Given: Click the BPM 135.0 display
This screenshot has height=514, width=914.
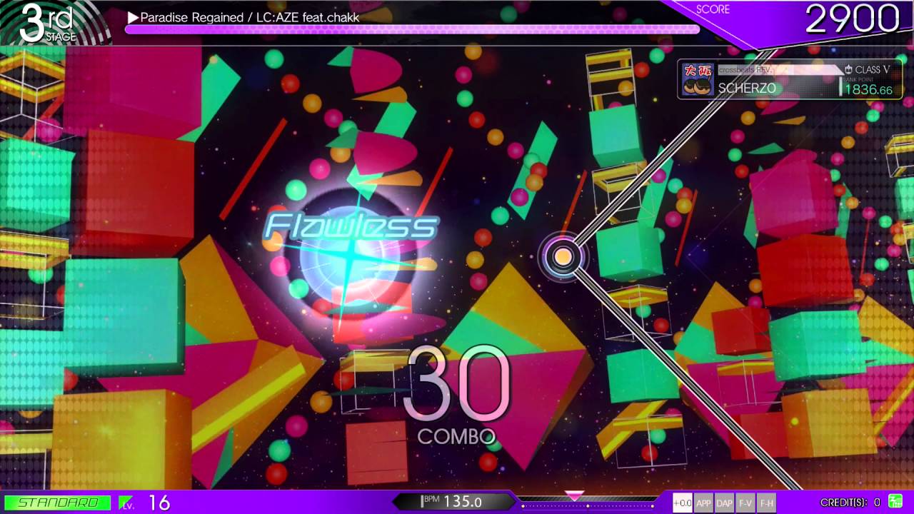Looking at the screenshot, I should (453, 502).
